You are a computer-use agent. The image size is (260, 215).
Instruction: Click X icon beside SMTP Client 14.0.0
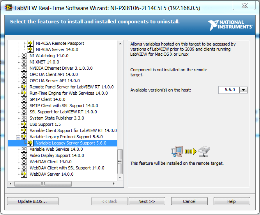click(x=24, y=99)
